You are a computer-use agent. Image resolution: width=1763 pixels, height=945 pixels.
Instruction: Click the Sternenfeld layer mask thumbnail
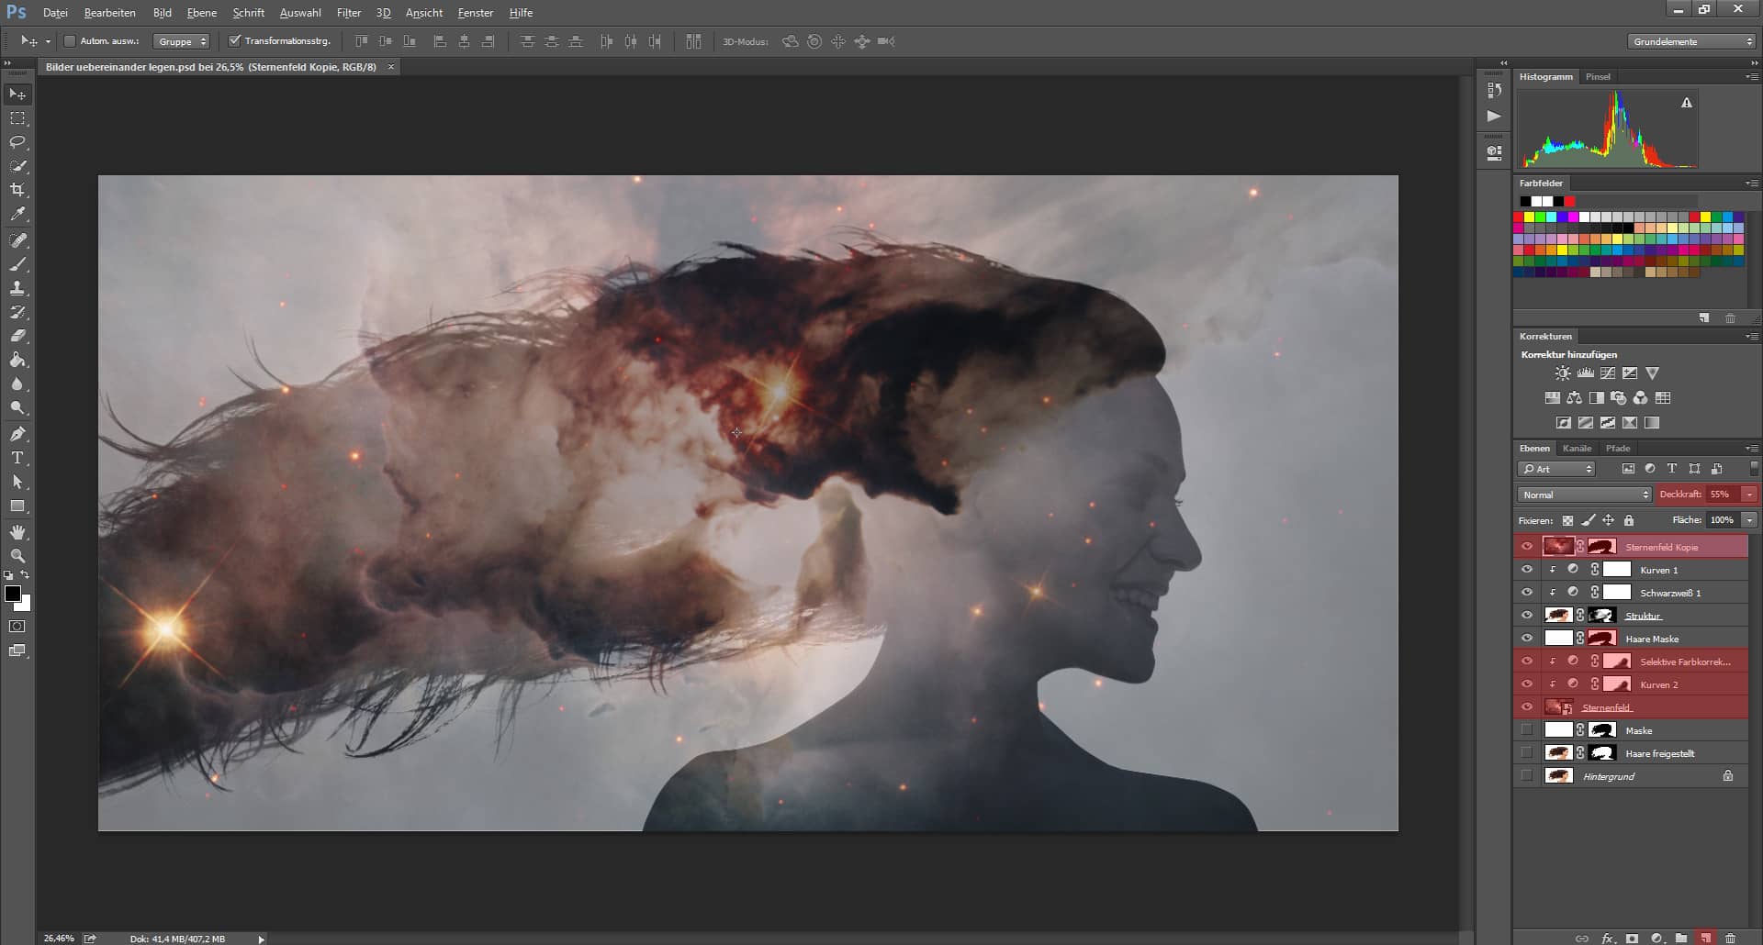(1557, 706)
